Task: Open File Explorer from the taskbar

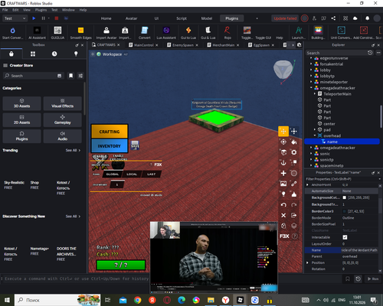Action: coord(211,300)
